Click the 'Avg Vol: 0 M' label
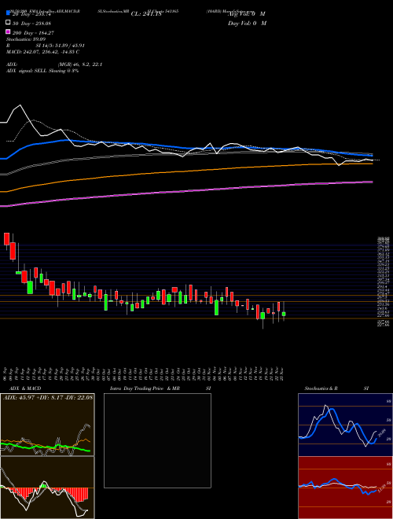Viewport: 393px width, 519px height. pyautogui.click(x=247, y=14)
